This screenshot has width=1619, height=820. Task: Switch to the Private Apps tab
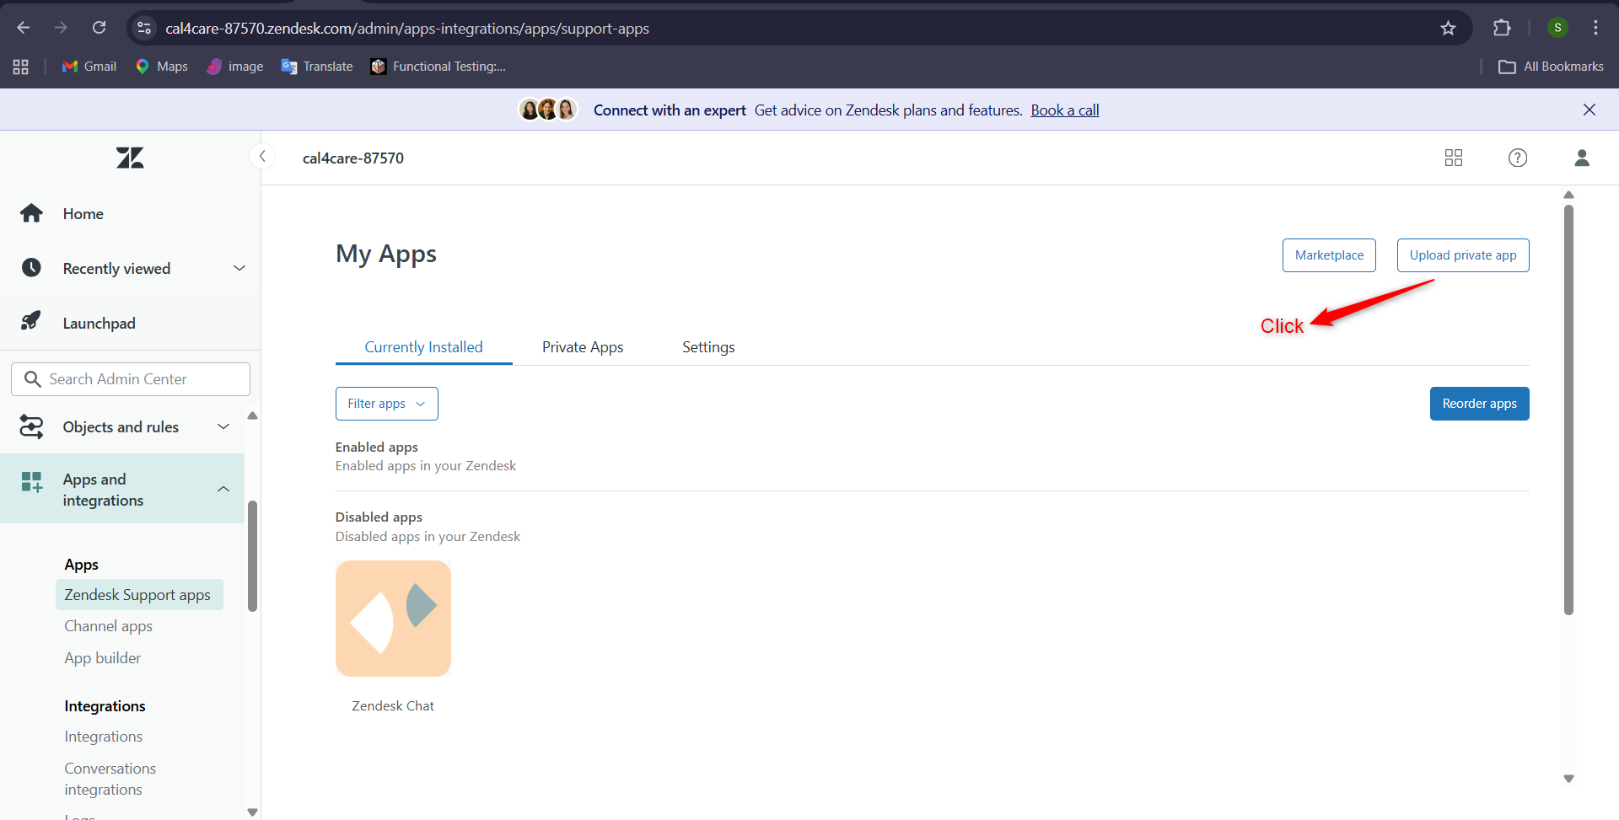click(x=583, y=346)
